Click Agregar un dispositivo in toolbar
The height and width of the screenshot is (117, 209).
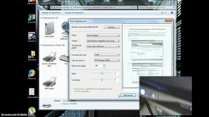[x=51, y=13]
